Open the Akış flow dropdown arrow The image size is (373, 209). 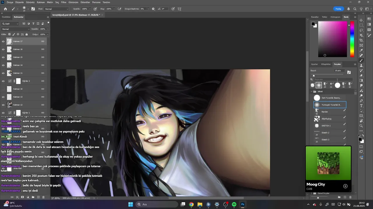coord(114,9)
